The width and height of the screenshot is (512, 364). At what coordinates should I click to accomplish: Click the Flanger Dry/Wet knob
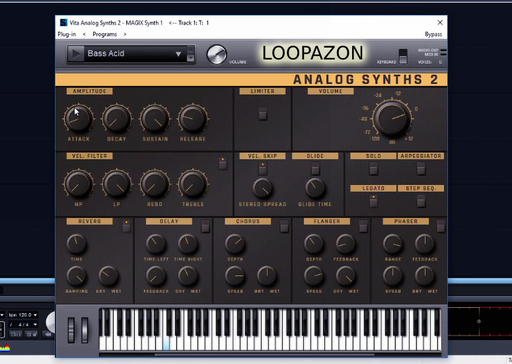pos(346,276)
